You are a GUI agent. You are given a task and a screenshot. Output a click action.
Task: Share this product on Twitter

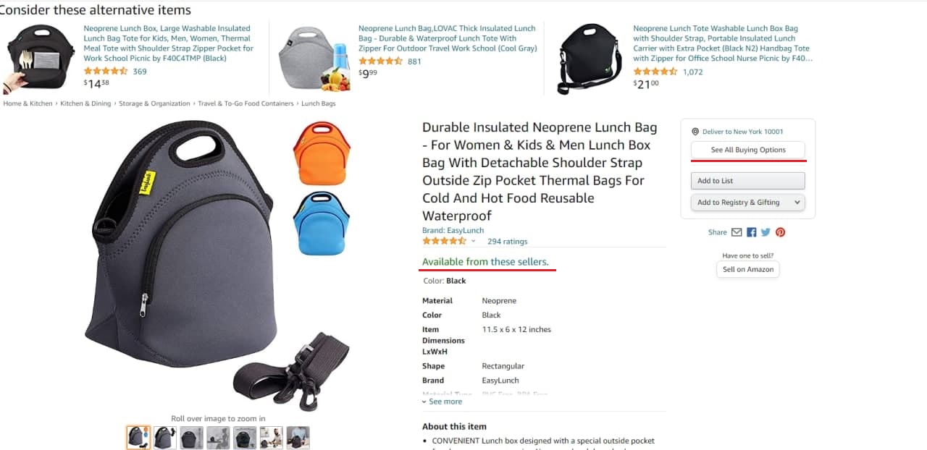pos(765,232)
